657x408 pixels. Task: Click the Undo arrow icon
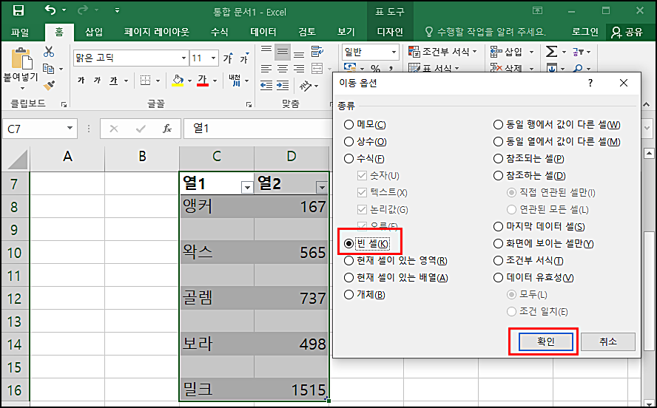click(50, 10)
